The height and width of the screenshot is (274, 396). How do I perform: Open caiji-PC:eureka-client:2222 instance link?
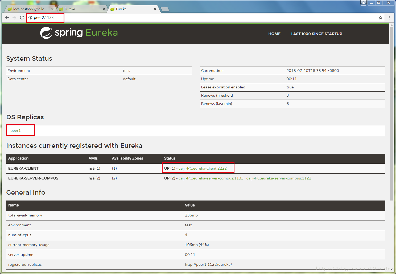coord(203,168)
